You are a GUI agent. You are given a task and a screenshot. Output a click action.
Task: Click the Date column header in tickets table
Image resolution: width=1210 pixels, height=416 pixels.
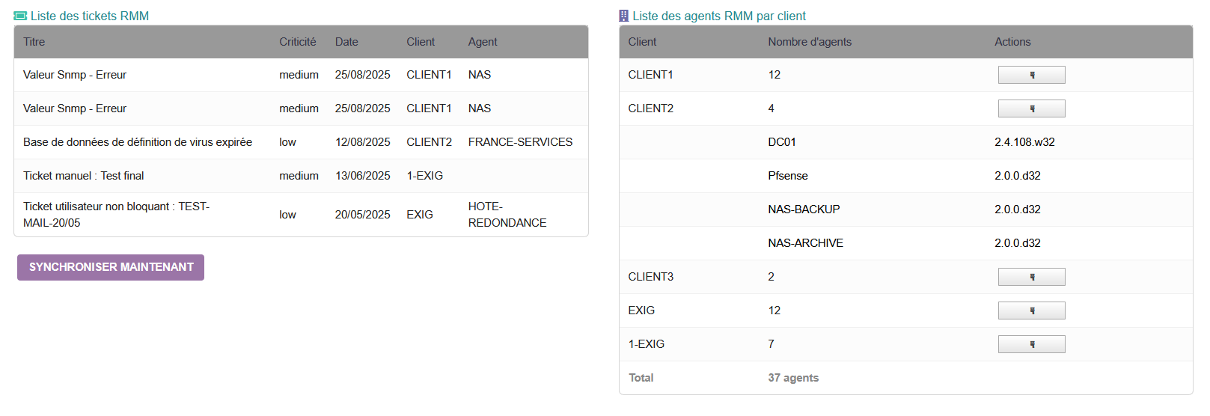click(346, 42)
